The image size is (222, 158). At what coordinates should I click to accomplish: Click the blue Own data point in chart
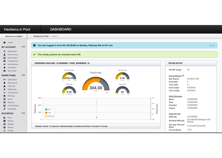[x=97, y=117]
